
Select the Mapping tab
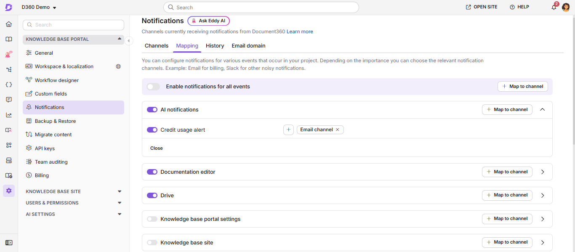[x=187, y=46]
